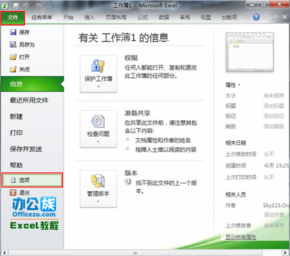Viewport: 290px width, 256px height.
Task: Switch to the 开始 (Home) tab
Action: click(x=68, y=17)
